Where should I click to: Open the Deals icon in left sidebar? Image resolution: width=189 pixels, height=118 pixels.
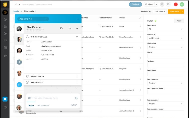point(5,33)
